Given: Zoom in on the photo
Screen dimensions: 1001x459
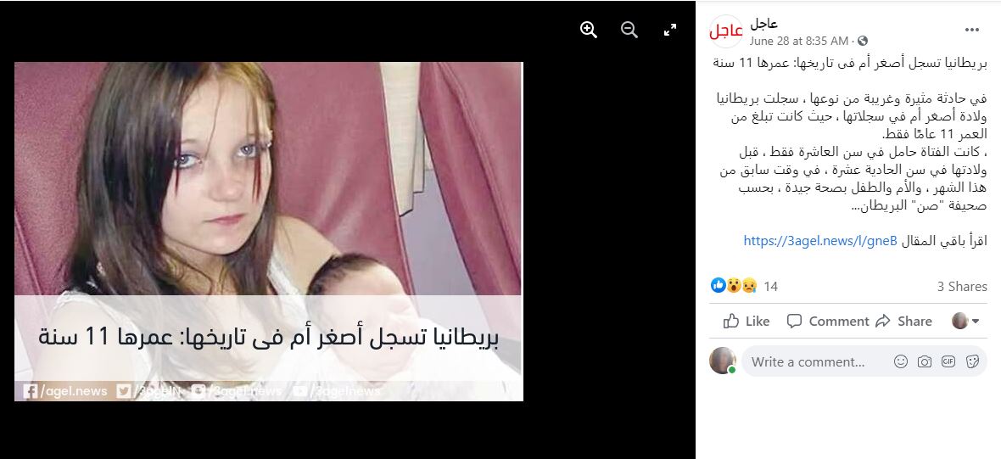Looking at the screenshot, I should 588,30.
